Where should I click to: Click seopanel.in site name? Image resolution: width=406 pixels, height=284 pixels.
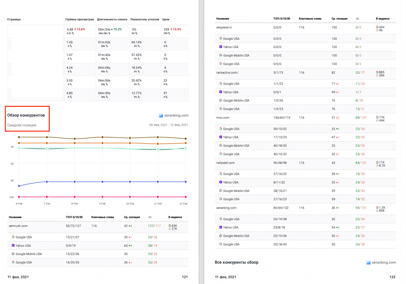[224, 27]
